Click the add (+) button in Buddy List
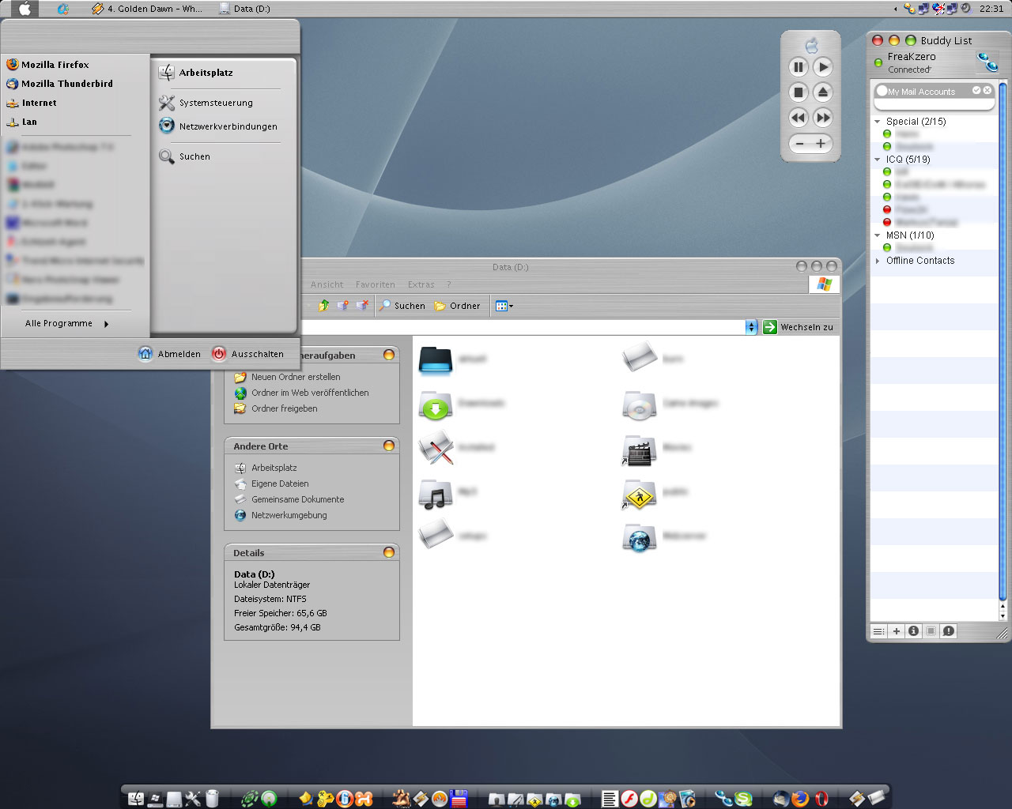The width and height of the screenshot is (1012, 809). tap(897, 631)
